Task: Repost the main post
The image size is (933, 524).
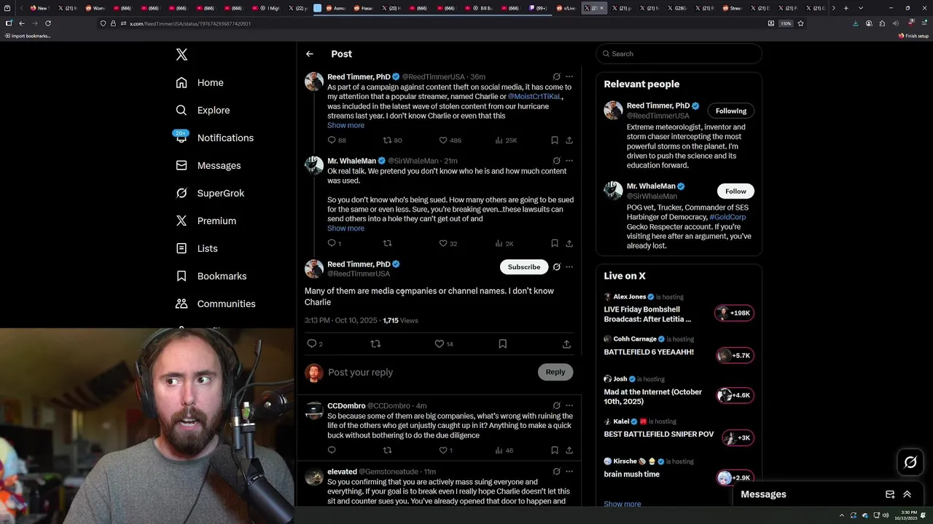Action: pyautogui.click(x=375, y=344)
